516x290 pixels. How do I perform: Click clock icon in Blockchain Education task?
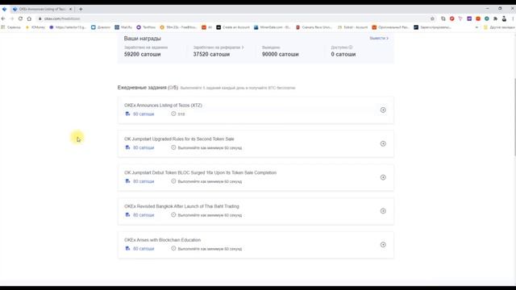(x=173, y=249)
